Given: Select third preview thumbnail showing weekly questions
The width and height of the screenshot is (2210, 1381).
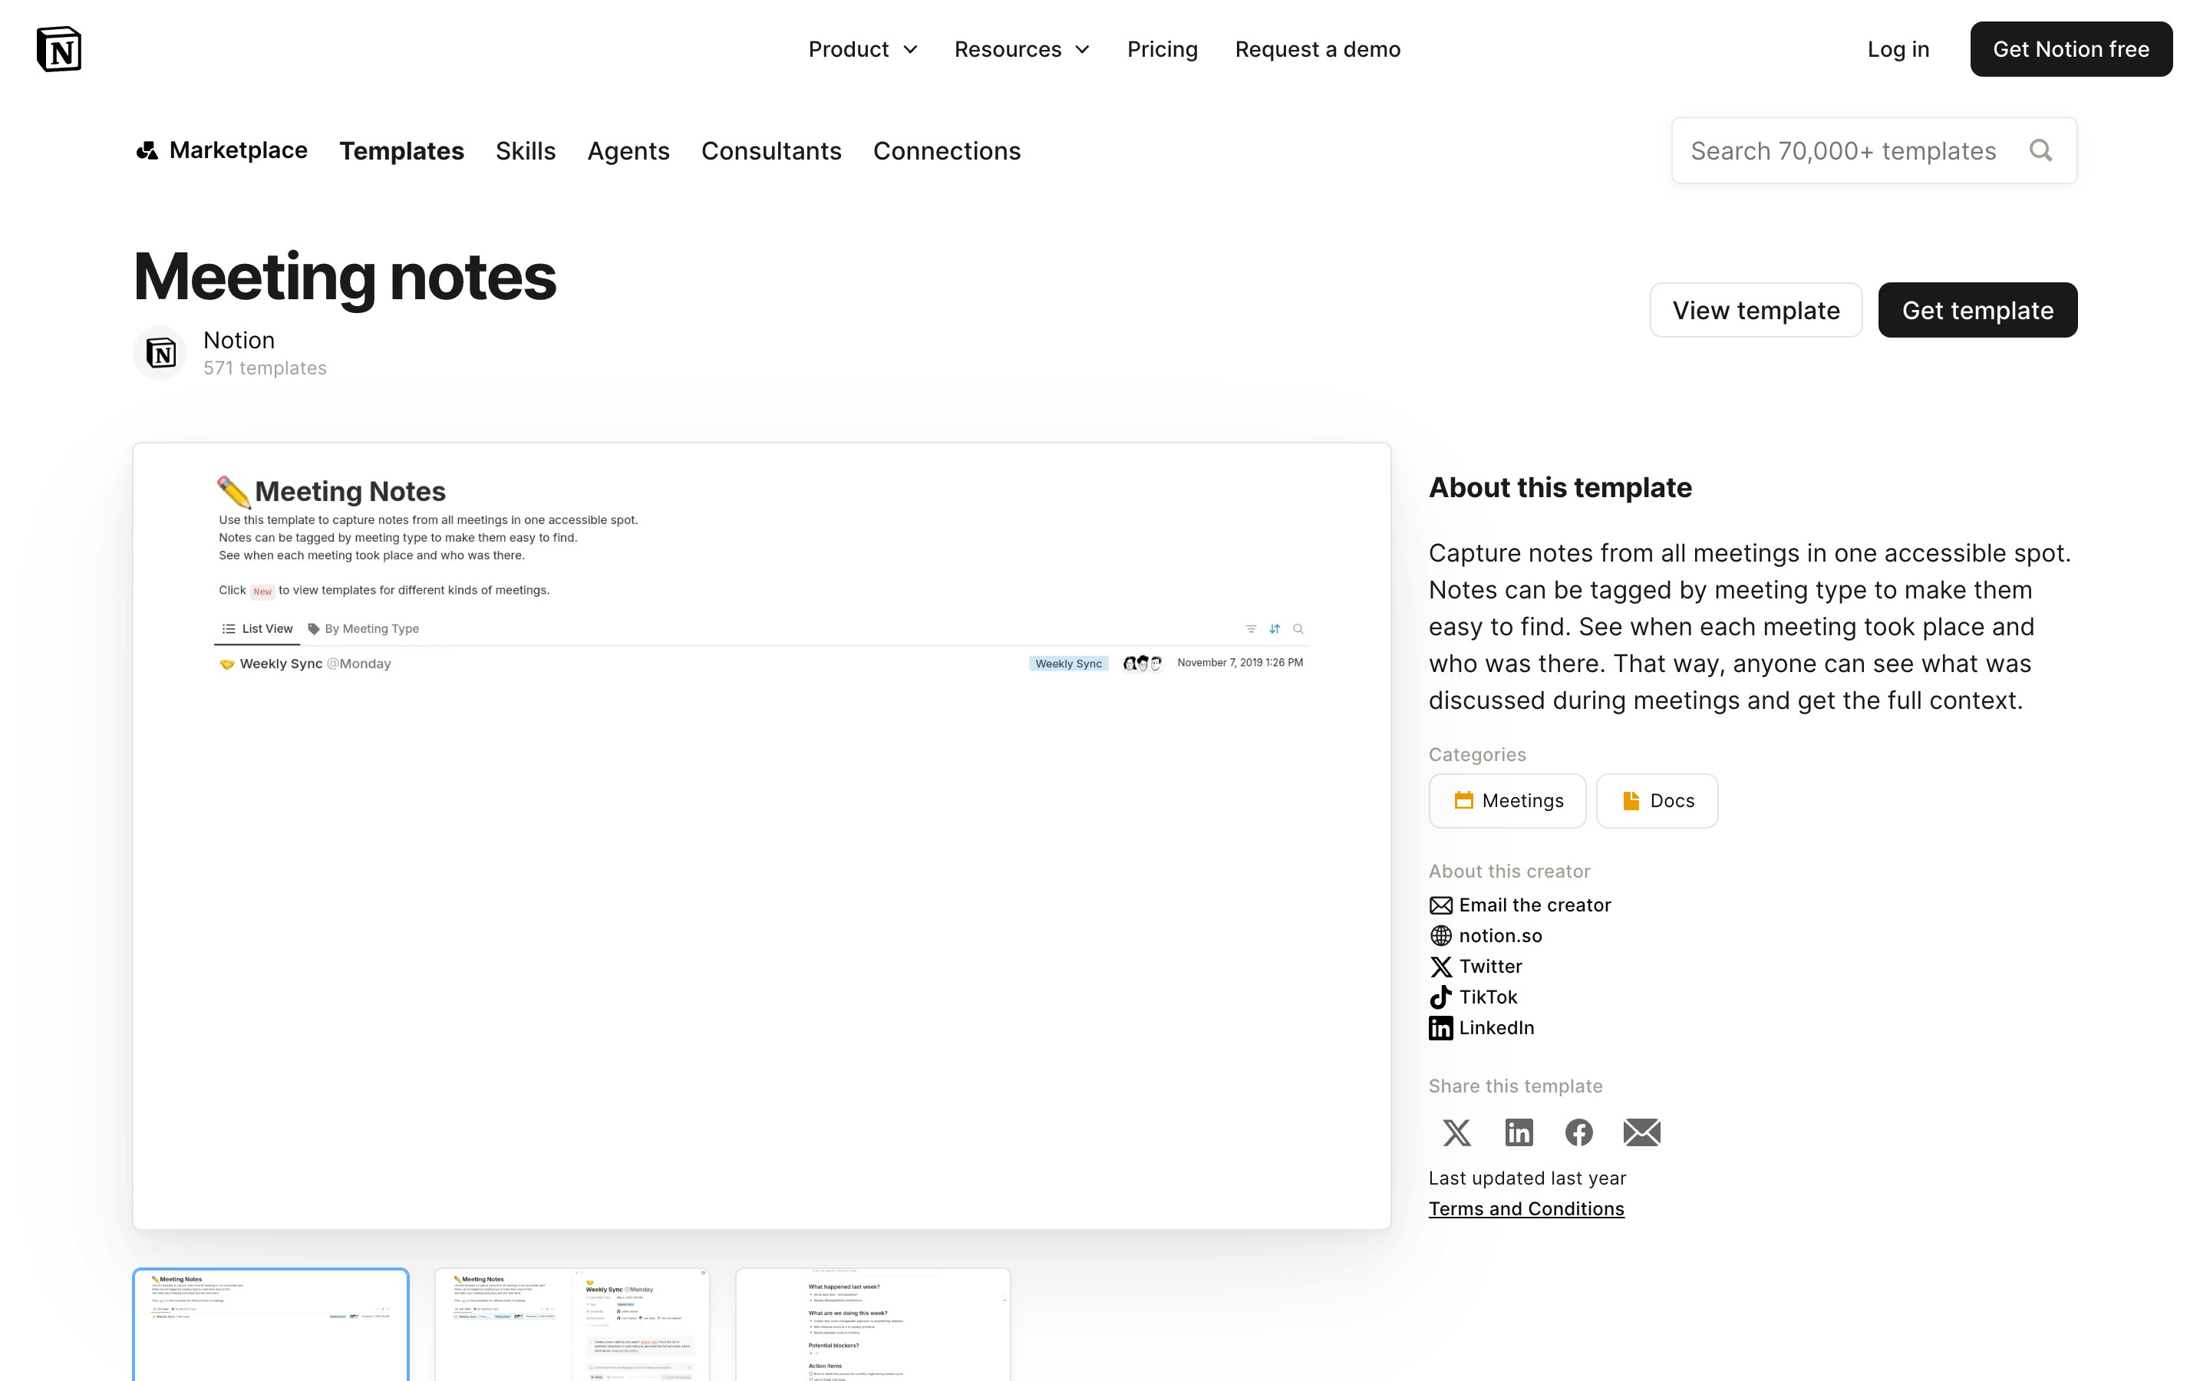Looking at the screenshot, I should click(873, 1324).
